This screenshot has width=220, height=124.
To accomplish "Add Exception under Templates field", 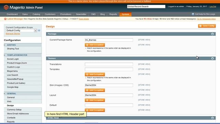I will coord(95,74).
